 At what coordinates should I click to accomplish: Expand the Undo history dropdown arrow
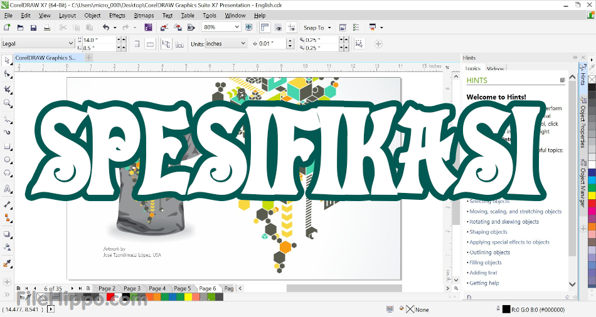coord(115,28)
